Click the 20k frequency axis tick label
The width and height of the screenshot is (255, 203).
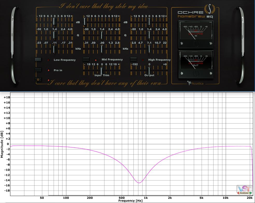250,198
